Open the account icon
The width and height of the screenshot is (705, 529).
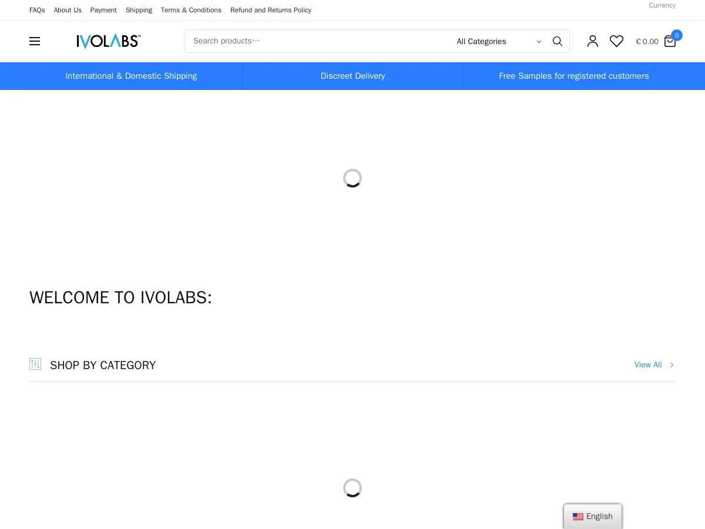[593, 41]
